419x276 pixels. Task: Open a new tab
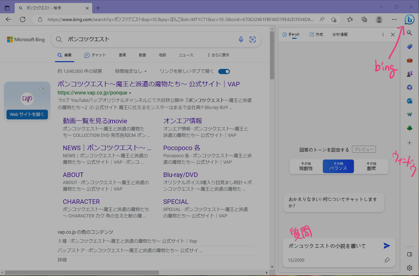(98, 8)
